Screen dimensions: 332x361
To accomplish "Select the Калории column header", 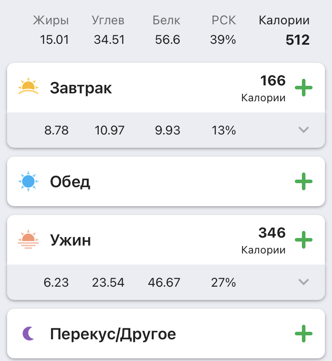I will tap(284, 20).
